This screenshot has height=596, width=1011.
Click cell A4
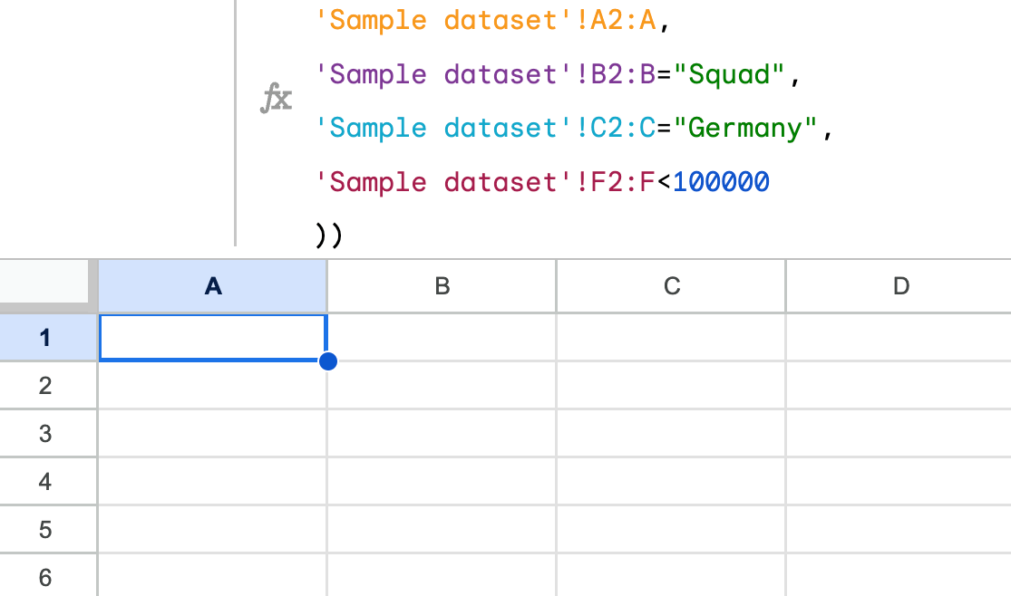[213, 481]
